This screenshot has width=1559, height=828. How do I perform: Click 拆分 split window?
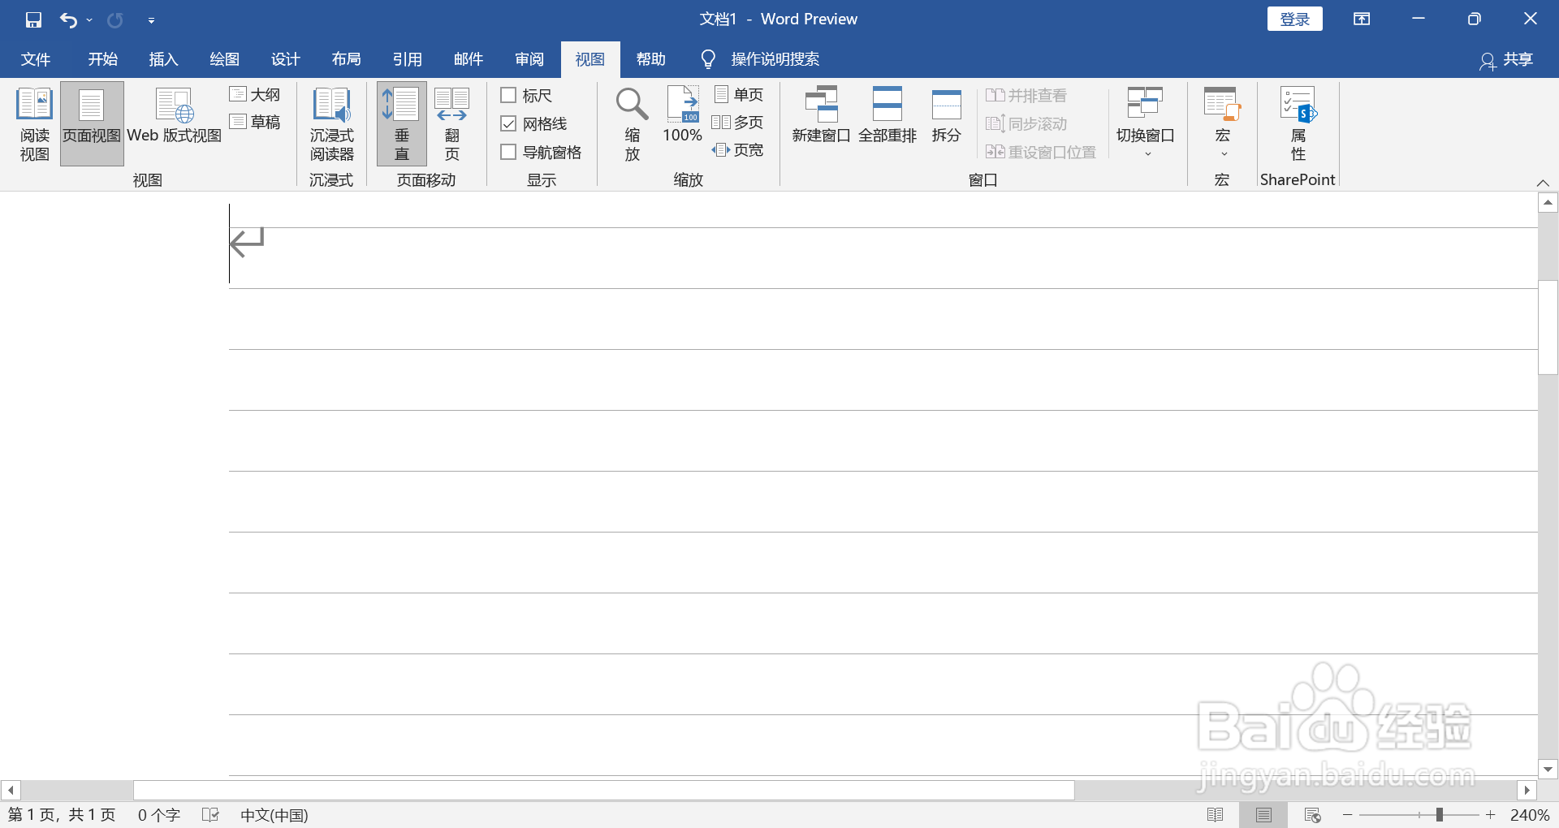(x=946, y=115)
